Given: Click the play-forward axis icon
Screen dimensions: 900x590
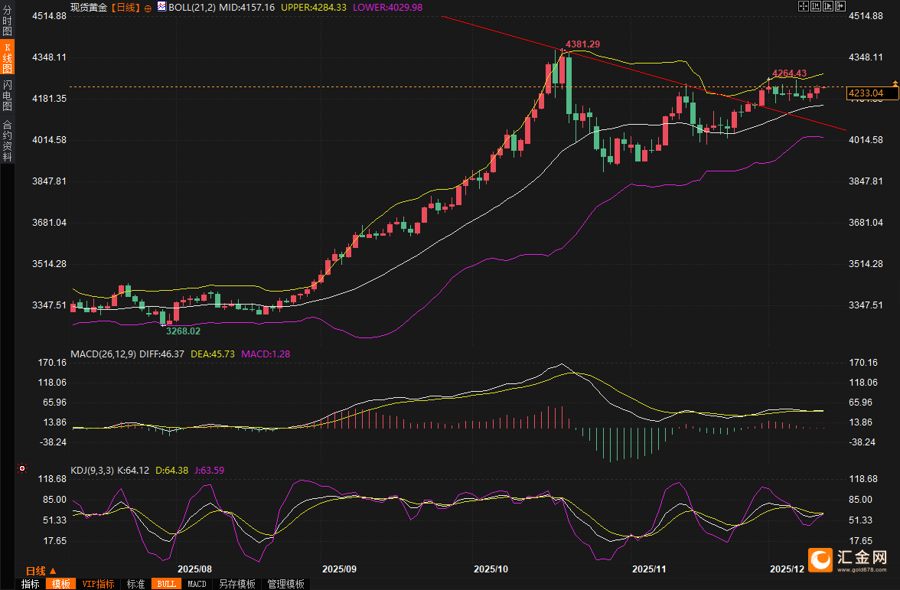Looking at the screenshot, I should [828, 6].
